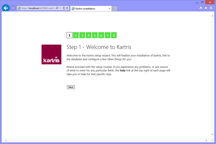Refresh the page with reload icon

pyautogui.click(x=67, y=8)
